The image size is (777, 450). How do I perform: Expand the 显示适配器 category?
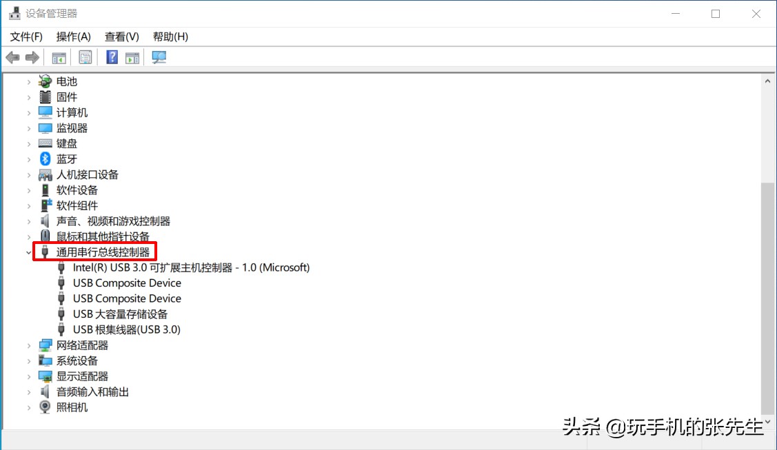pyautogui.click(x=28, y=376)
